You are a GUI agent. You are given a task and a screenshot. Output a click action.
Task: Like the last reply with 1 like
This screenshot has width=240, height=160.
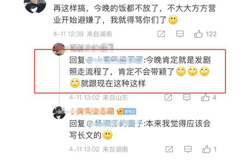[206, 149]
